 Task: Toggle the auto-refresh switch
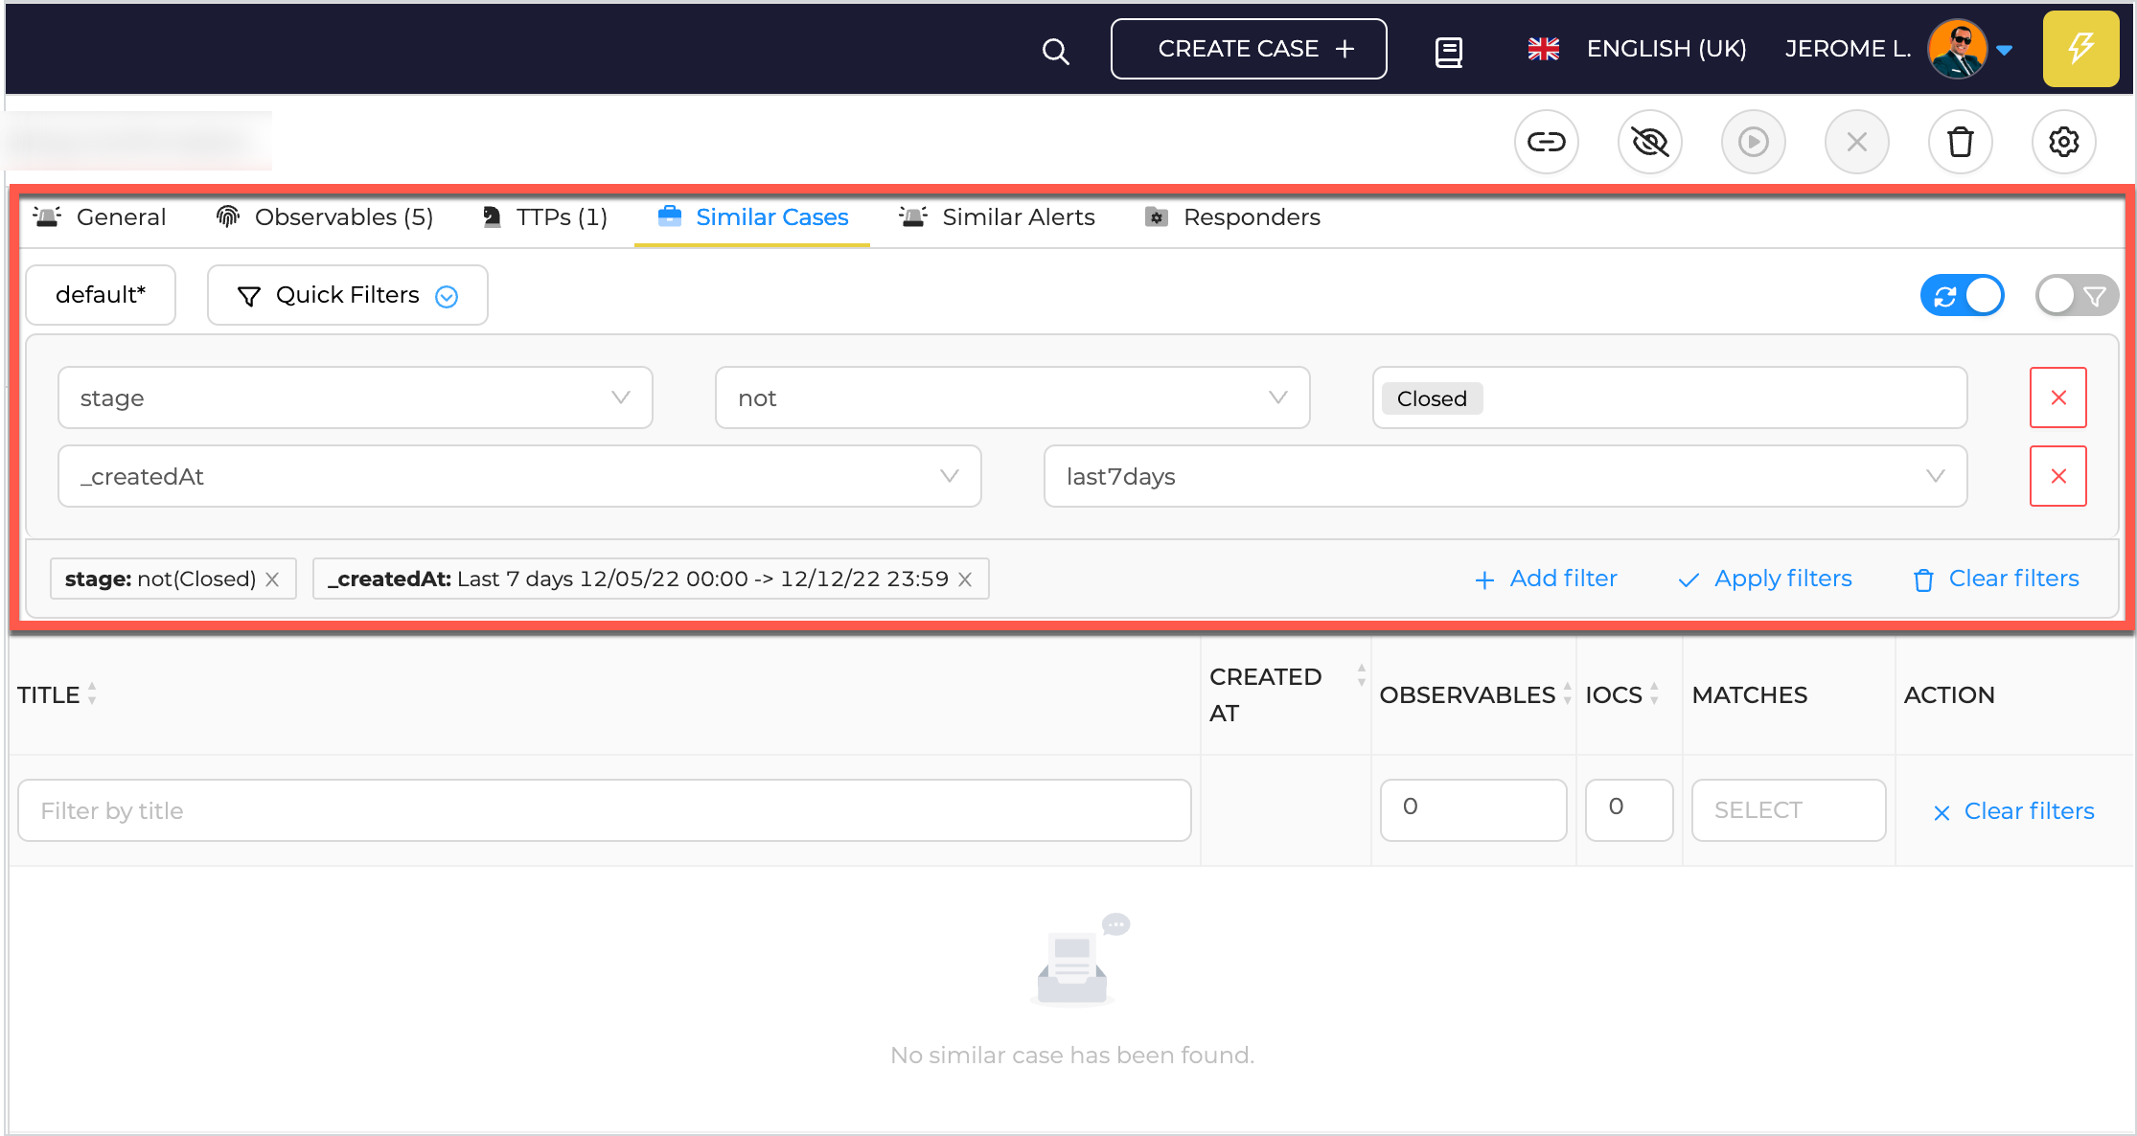pyautogui.click(x=1962, y=295)
